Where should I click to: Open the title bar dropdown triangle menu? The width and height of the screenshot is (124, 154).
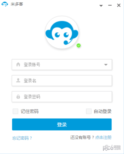point(101,6)
